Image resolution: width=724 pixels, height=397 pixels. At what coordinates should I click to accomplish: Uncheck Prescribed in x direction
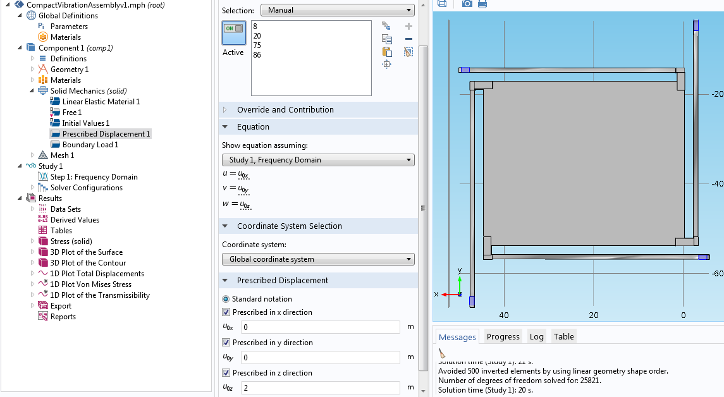(x=226, y=312)
